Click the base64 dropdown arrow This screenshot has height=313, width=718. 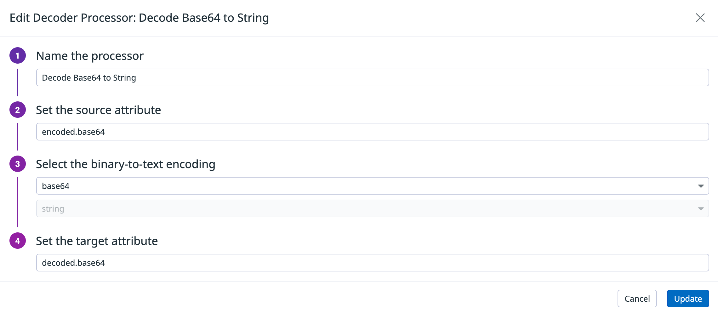(x=701, y=186)
